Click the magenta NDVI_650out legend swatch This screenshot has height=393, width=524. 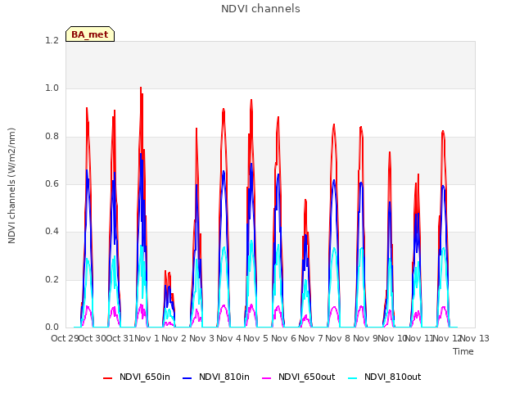pos(266,378)
